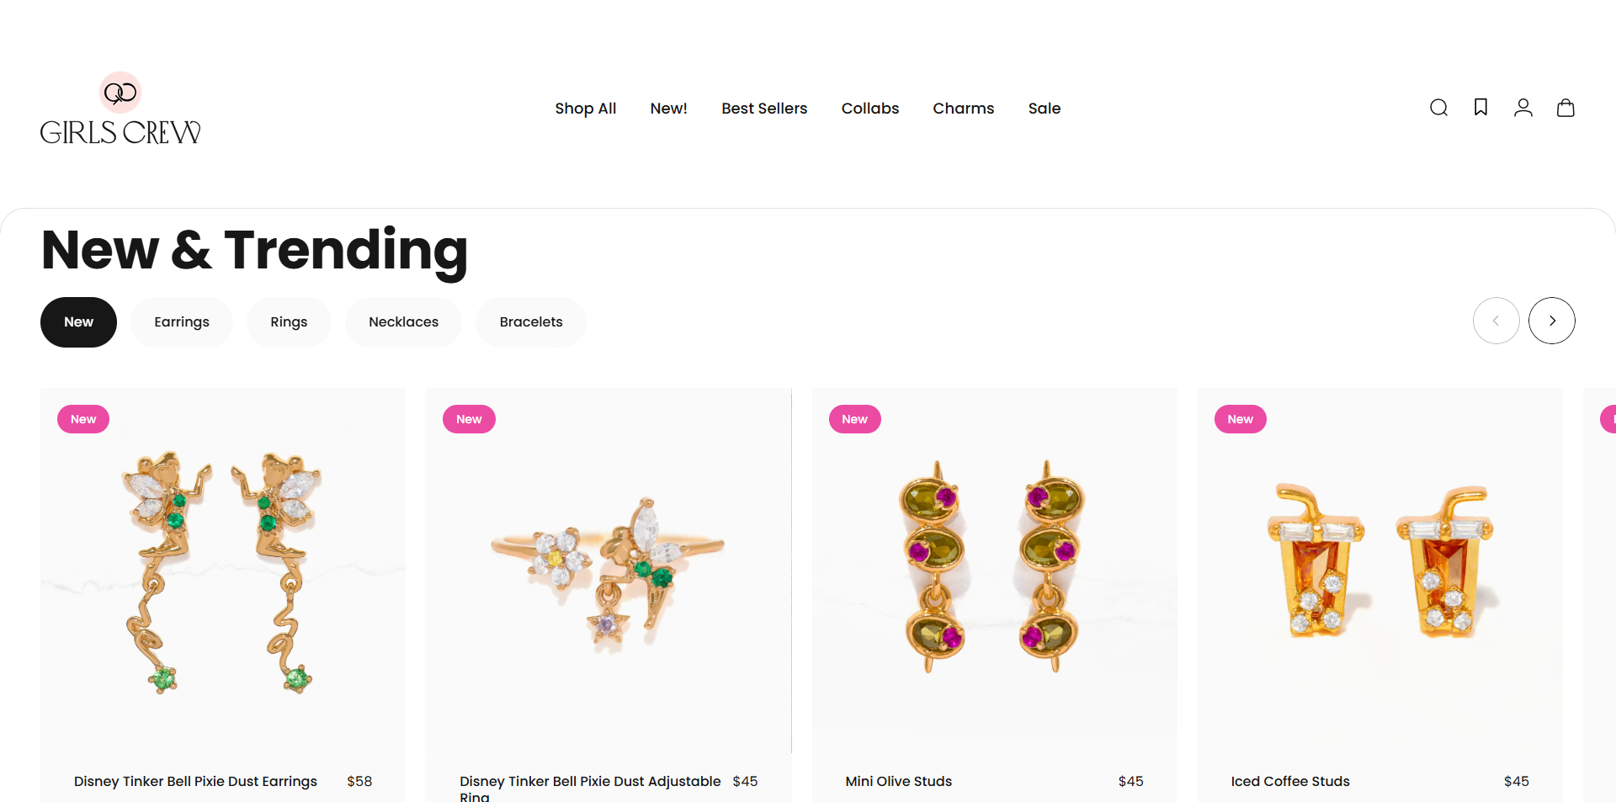Click the Girls Crew logo

(120, 109)
